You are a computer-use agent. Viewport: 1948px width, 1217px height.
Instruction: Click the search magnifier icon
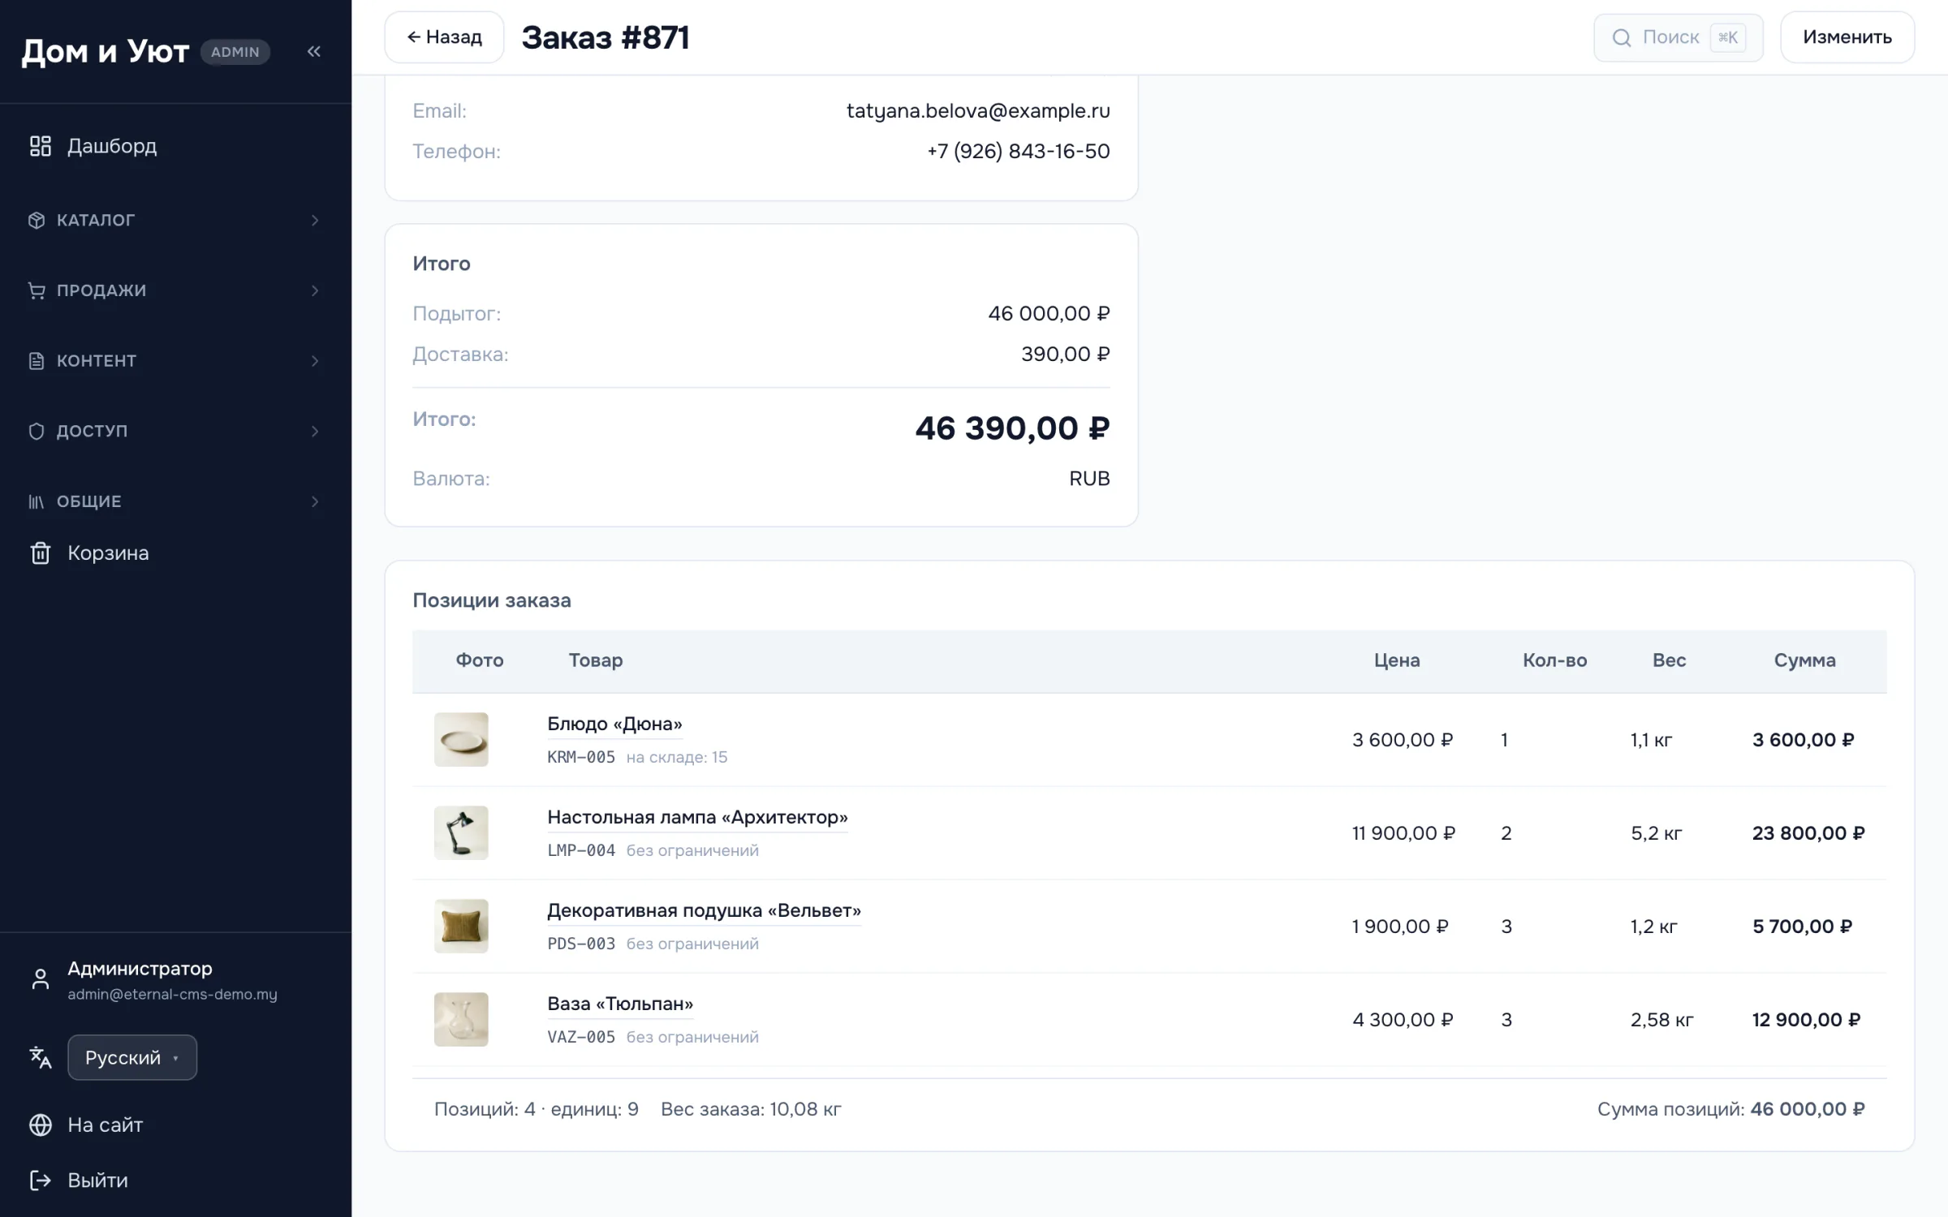pyautogui.click(x=1621, y=37)
